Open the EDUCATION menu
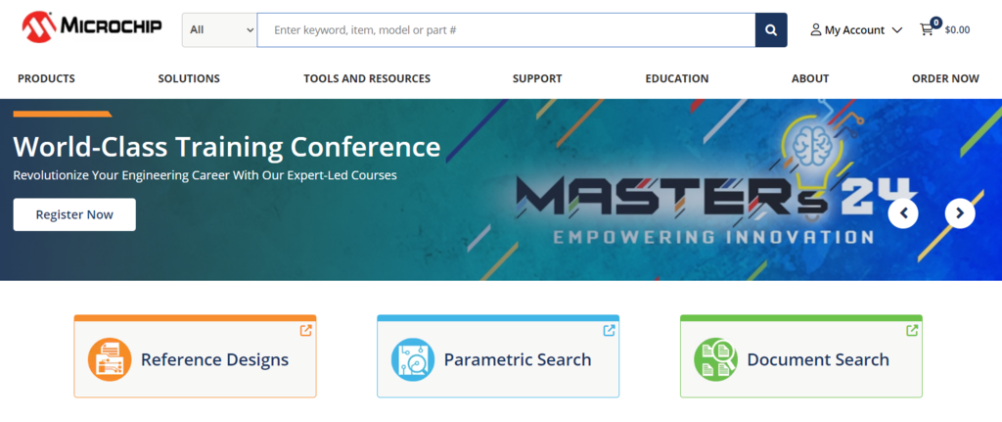Screen dimensions: 1002x422 pyautogui.click(x=677, y=78)
